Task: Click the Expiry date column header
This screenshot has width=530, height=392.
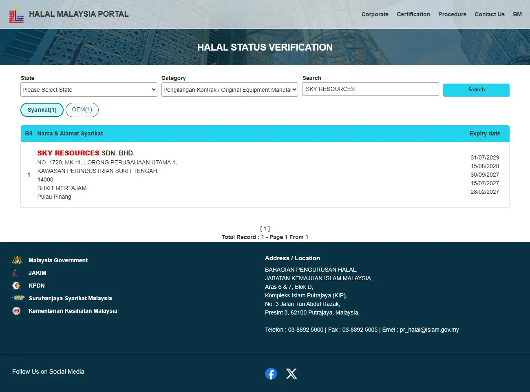Action: 485,133
